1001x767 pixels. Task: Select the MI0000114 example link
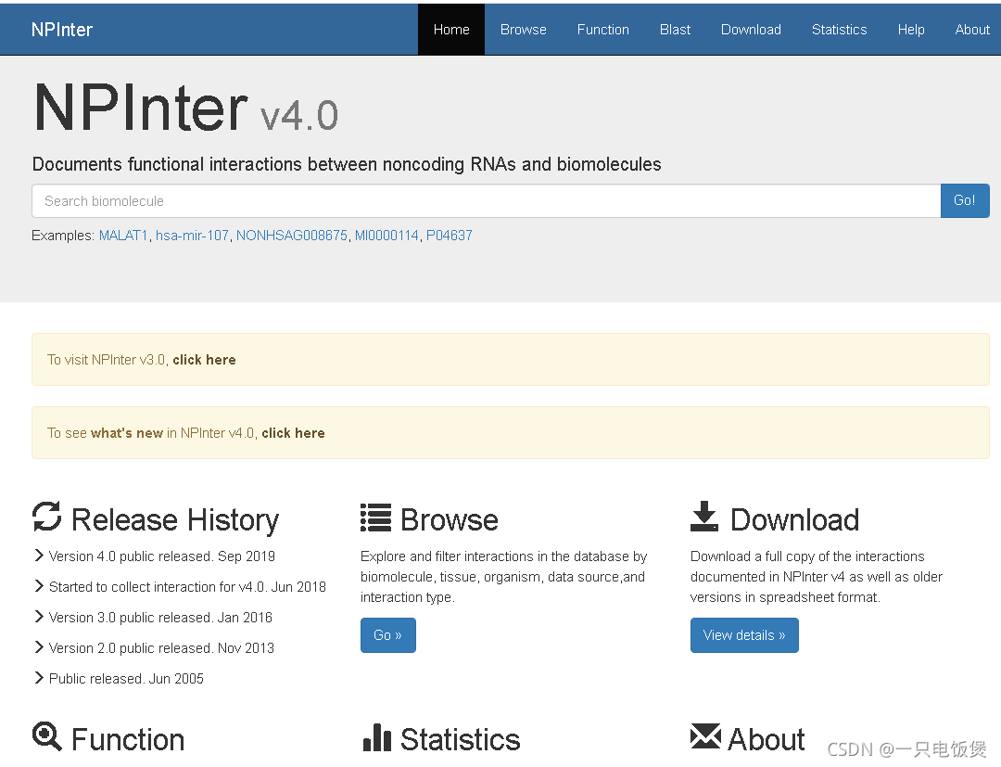[386, 236]
